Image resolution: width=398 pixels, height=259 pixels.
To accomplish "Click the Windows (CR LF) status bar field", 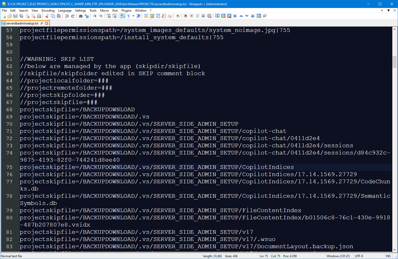I will pyautogui.click(x=338, y=256).
